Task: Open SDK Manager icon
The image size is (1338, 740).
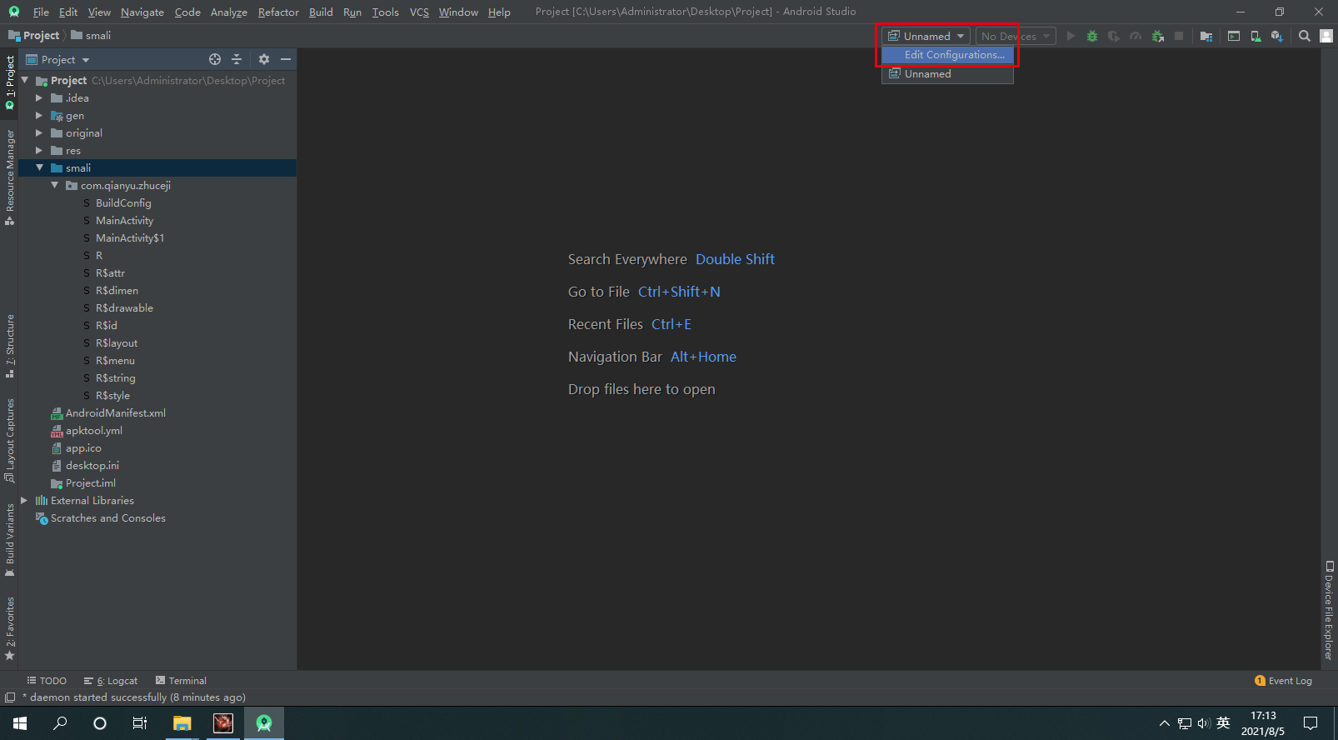Action: click(1277, 36)
